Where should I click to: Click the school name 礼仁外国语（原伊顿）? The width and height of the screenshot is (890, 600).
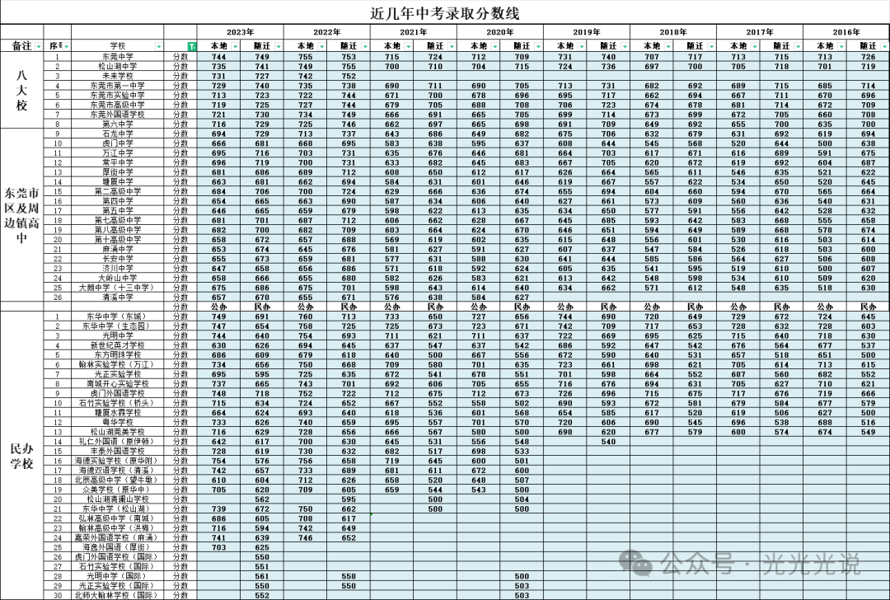pos(118,441)
